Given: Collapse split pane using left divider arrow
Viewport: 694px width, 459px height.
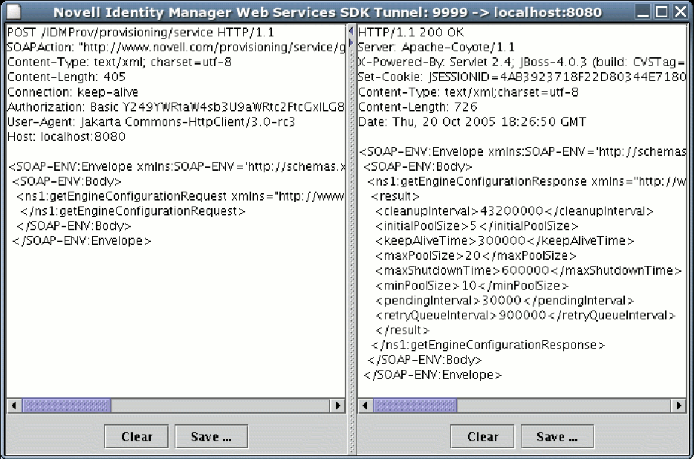Looking at the screenshot, I should coord(351,31).
